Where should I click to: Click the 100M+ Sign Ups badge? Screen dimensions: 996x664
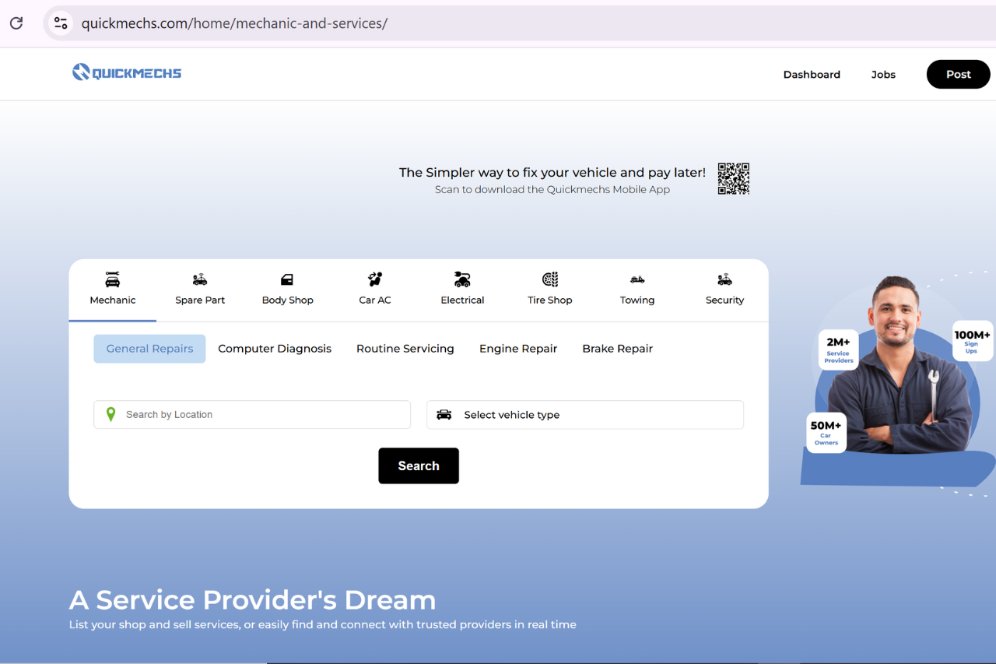[972, 341]
